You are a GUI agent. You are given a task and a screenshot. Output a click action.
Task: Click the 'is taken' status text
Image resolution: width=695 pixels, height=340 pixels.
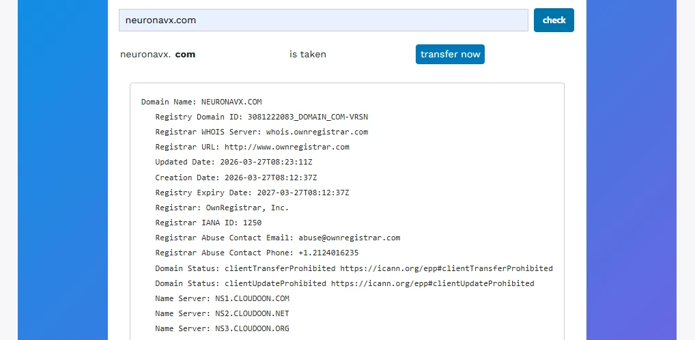coord(308,54)
